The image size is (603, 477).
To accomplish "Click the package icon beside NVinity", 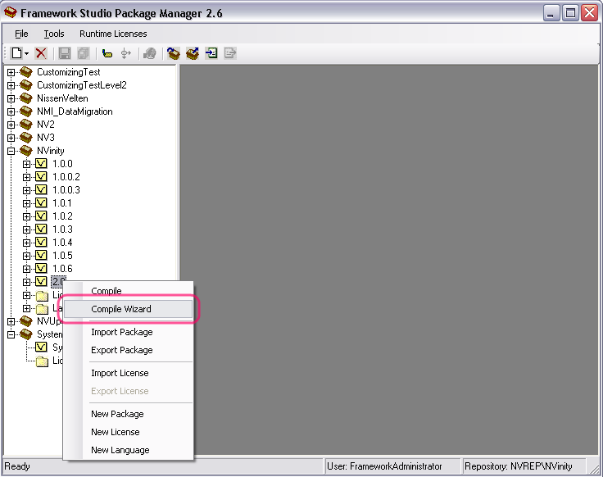I will tap(26, 151).
